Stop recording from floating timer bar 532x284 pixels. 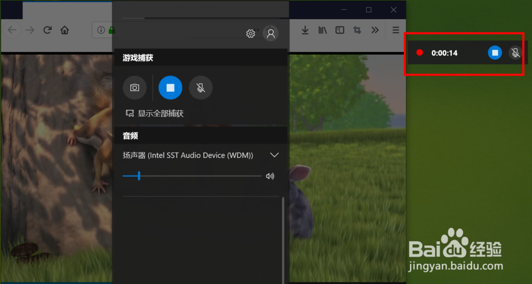[x=495, y=53]
